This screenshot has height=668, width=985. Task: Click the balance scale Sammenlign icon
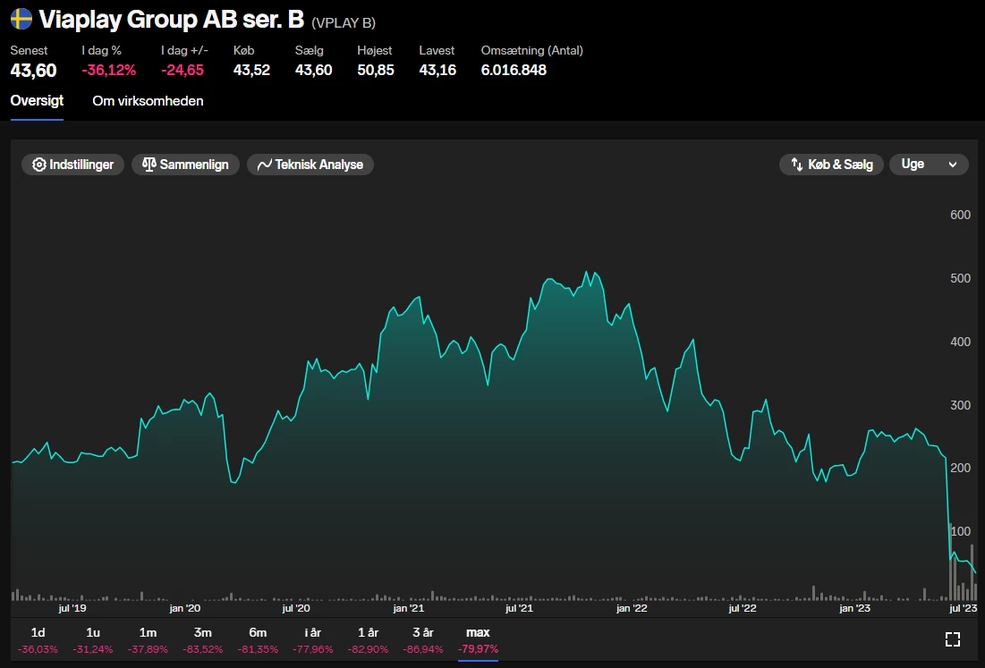tap(149, 165)
